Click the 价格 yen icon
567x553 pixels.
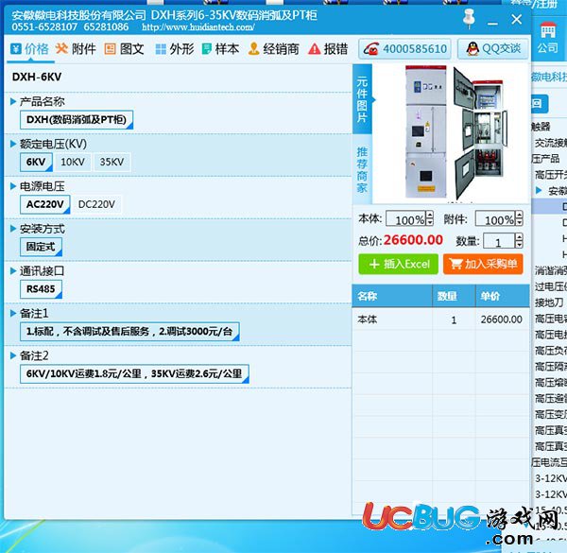click(16, 48)
